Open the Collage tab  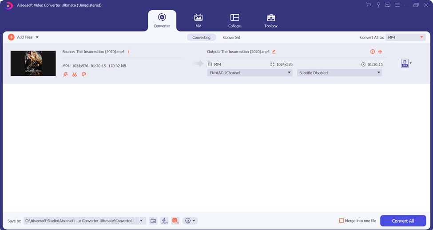click(x=234, y=20)
